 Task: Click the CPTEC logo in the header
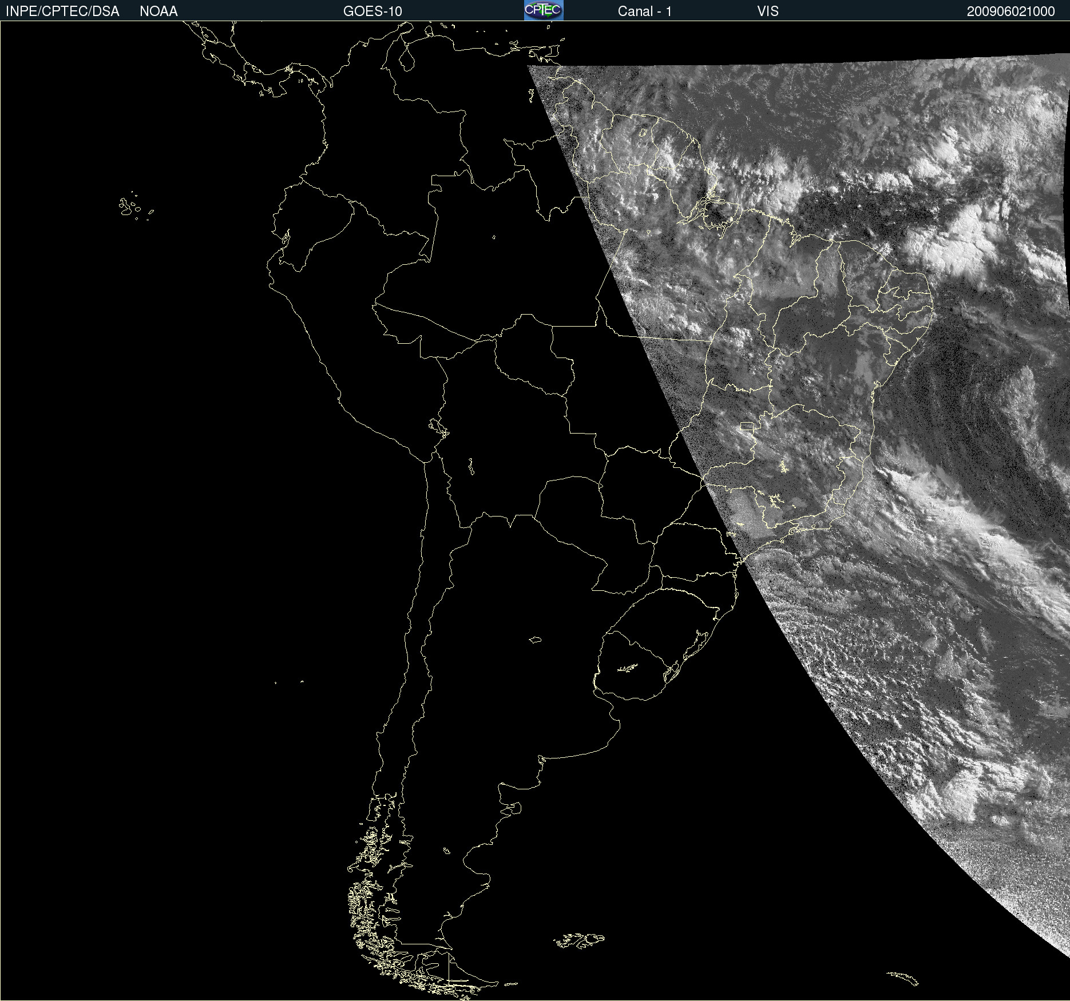click(544, 10)
